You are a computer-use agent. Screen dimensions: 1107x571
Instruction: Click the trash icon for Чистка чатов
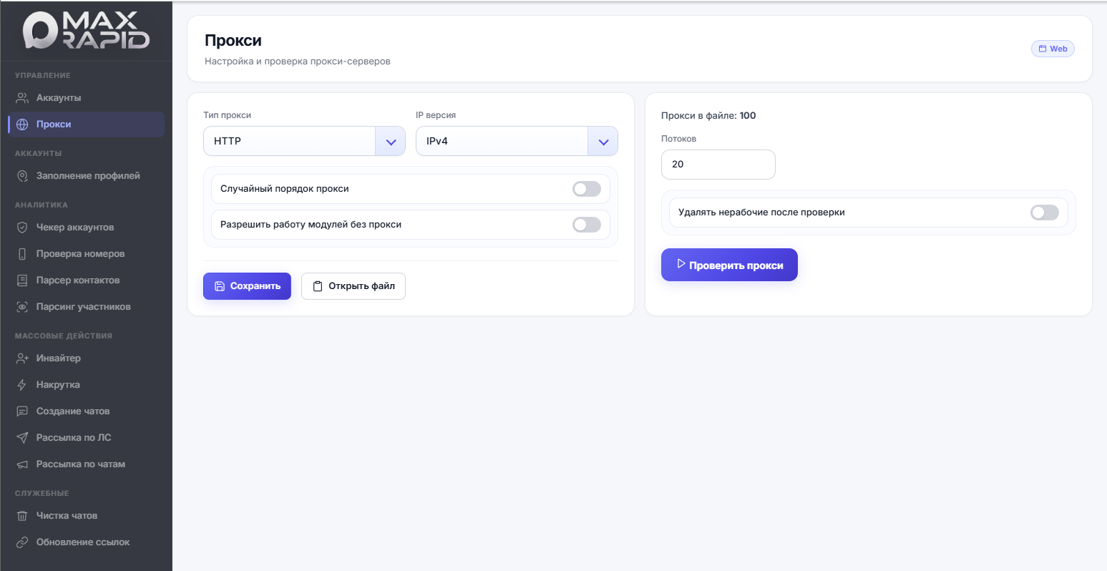22,516
